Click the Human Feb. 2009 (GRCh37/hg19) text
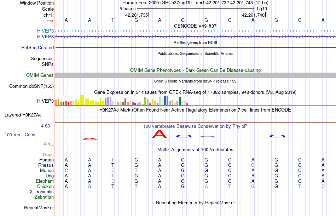This screenshot has width=336, height=216. [x=157, y=3]
